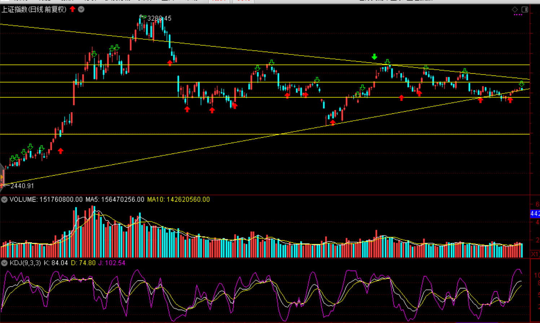Click the D: 74.80 value label
Image resolution: width=540 pixels, height=323 pixels.
[x=83, y=263]
